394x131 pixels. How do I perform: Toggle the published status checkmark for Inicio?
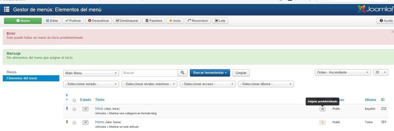point(86,109)
